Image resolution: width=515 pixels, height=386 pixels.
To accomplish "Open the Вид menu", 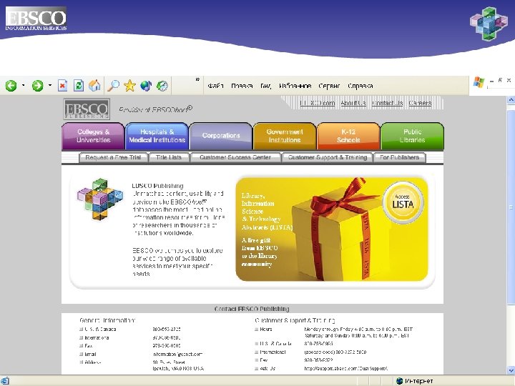I will pyautogui.click(x=265, y=86).
